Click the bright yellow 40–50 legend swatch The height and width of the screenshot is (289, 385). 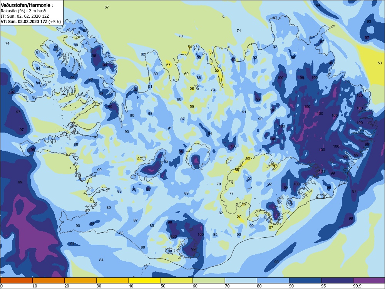click(x=145, y=281)
